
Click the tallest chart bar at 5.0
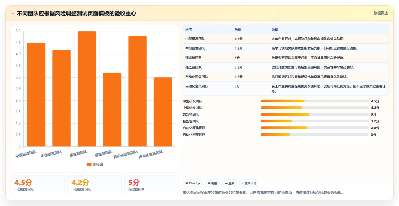pyautogui.click(x=87, y=89)
